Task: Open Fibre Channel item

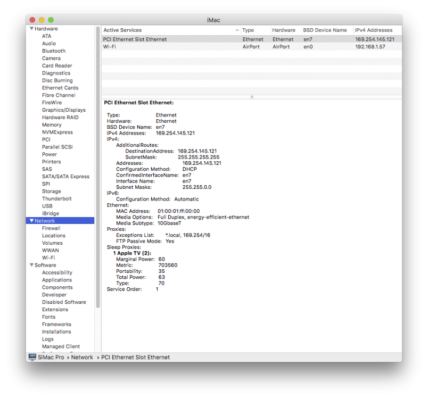Action: tap(59, 95)
